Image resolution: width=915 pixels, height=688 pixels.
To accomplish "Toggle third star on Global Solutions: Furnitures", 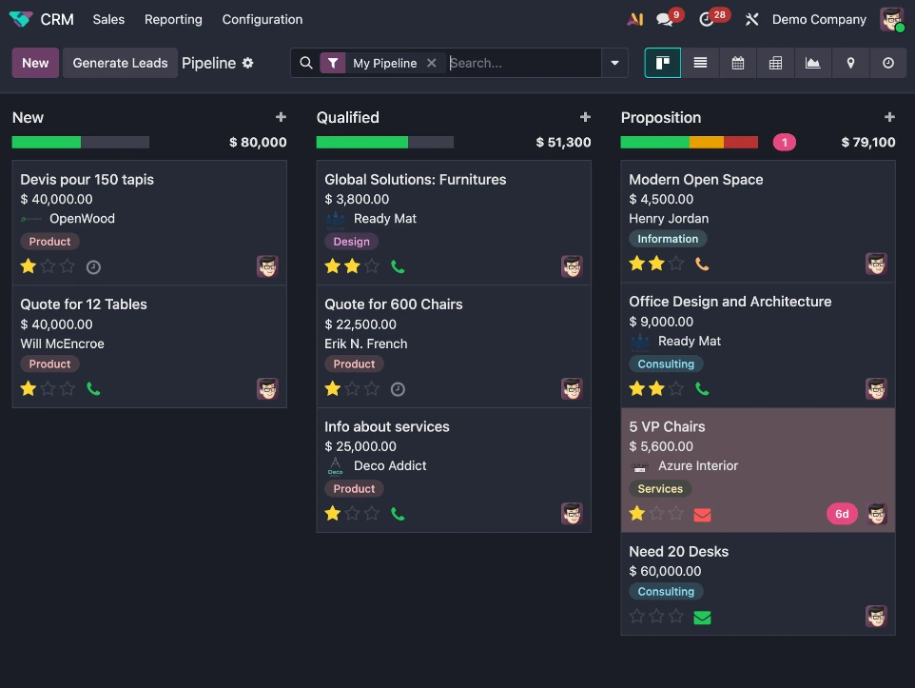I will click(x=372, y=266).
